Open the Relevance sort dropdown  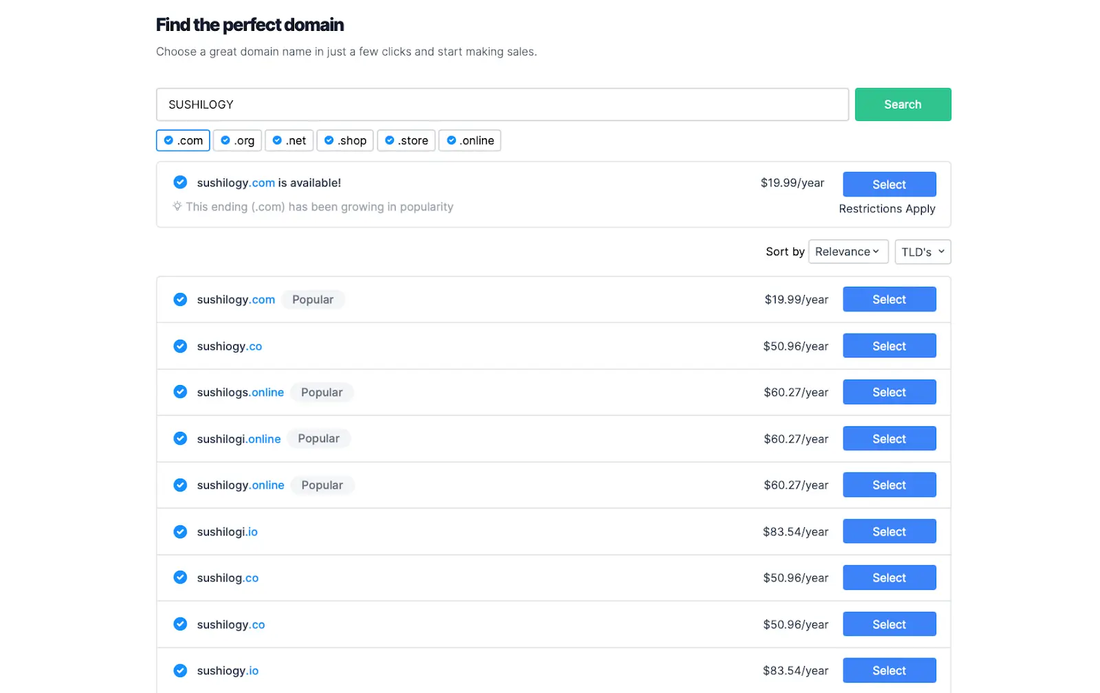tap(848, 252)
